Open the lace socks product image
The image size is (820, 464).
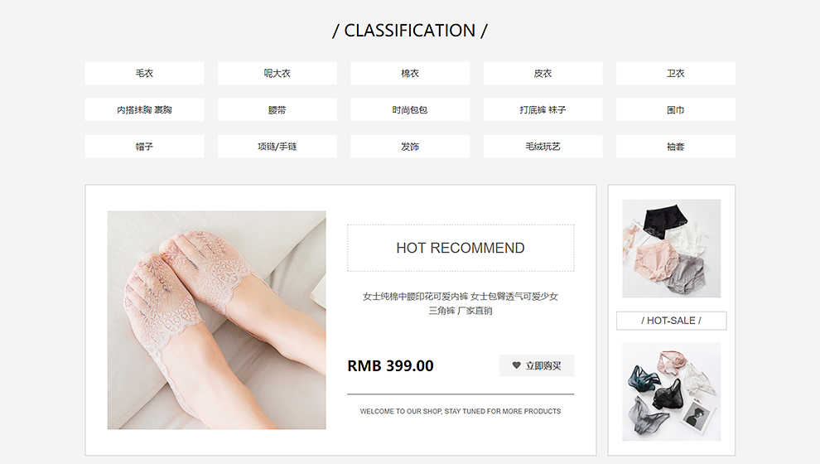pos(216,320)
